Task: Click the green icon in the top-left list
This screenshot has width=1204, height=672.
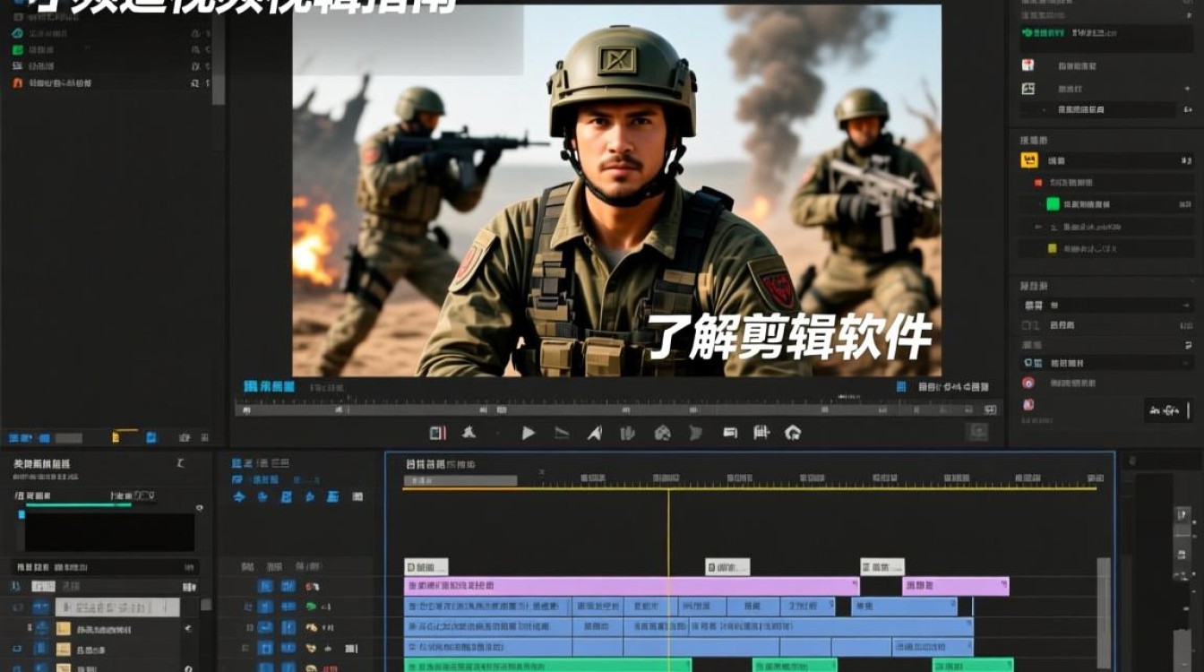Action: click(17, 49)
